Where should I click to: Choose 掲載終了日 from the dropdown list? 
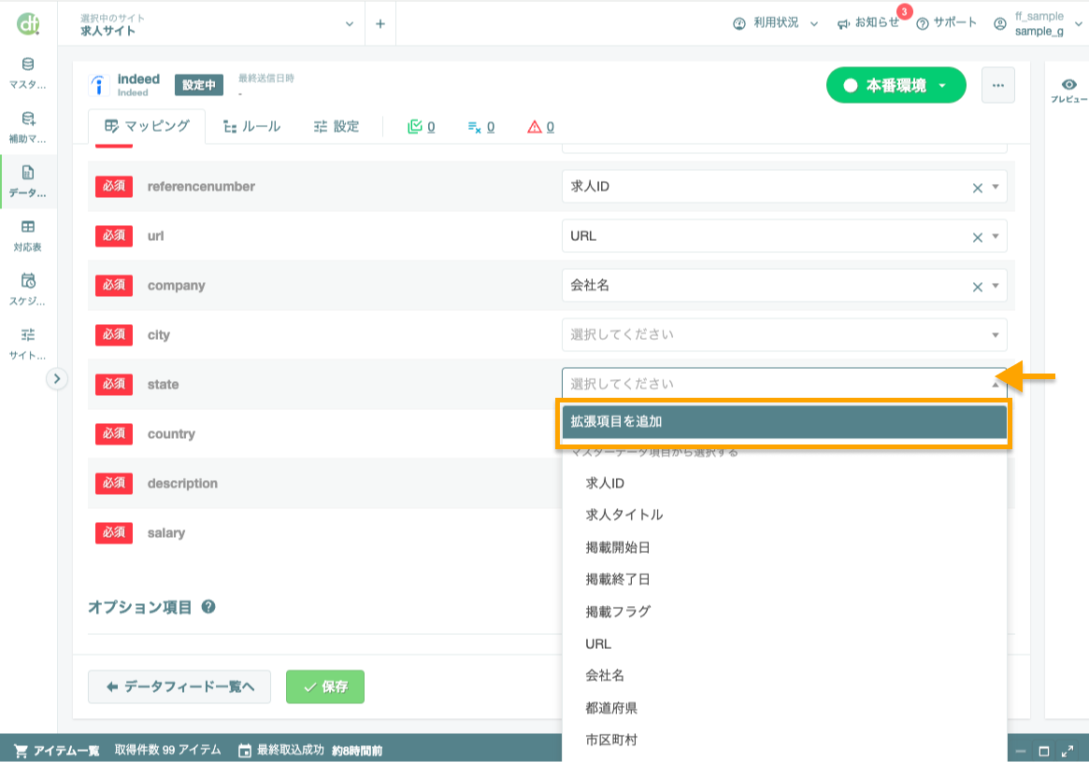pos(784,580)
